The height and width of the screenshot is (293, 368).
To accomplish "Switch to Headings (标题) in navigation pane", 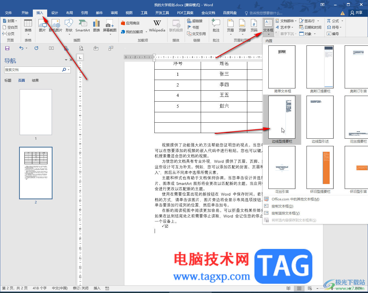I will (x=8, y=81).
